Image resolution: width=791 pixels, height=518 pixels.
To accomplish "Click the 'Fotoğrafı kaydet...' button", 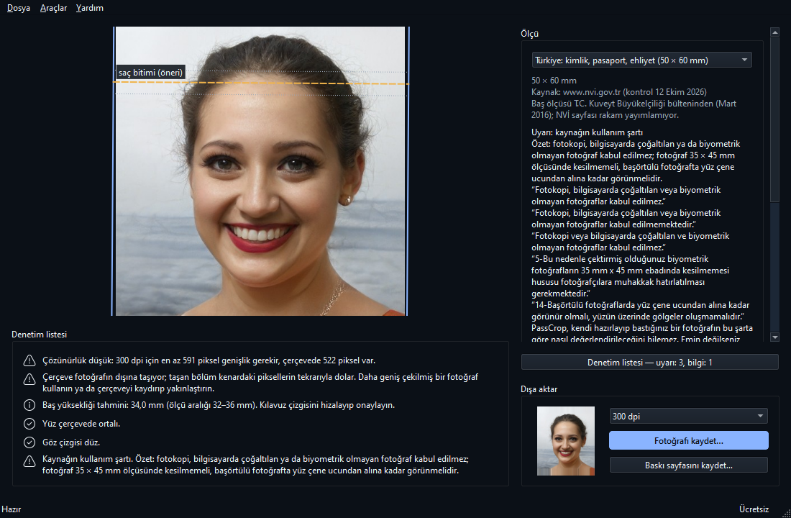I will click(x=689, y=441).
